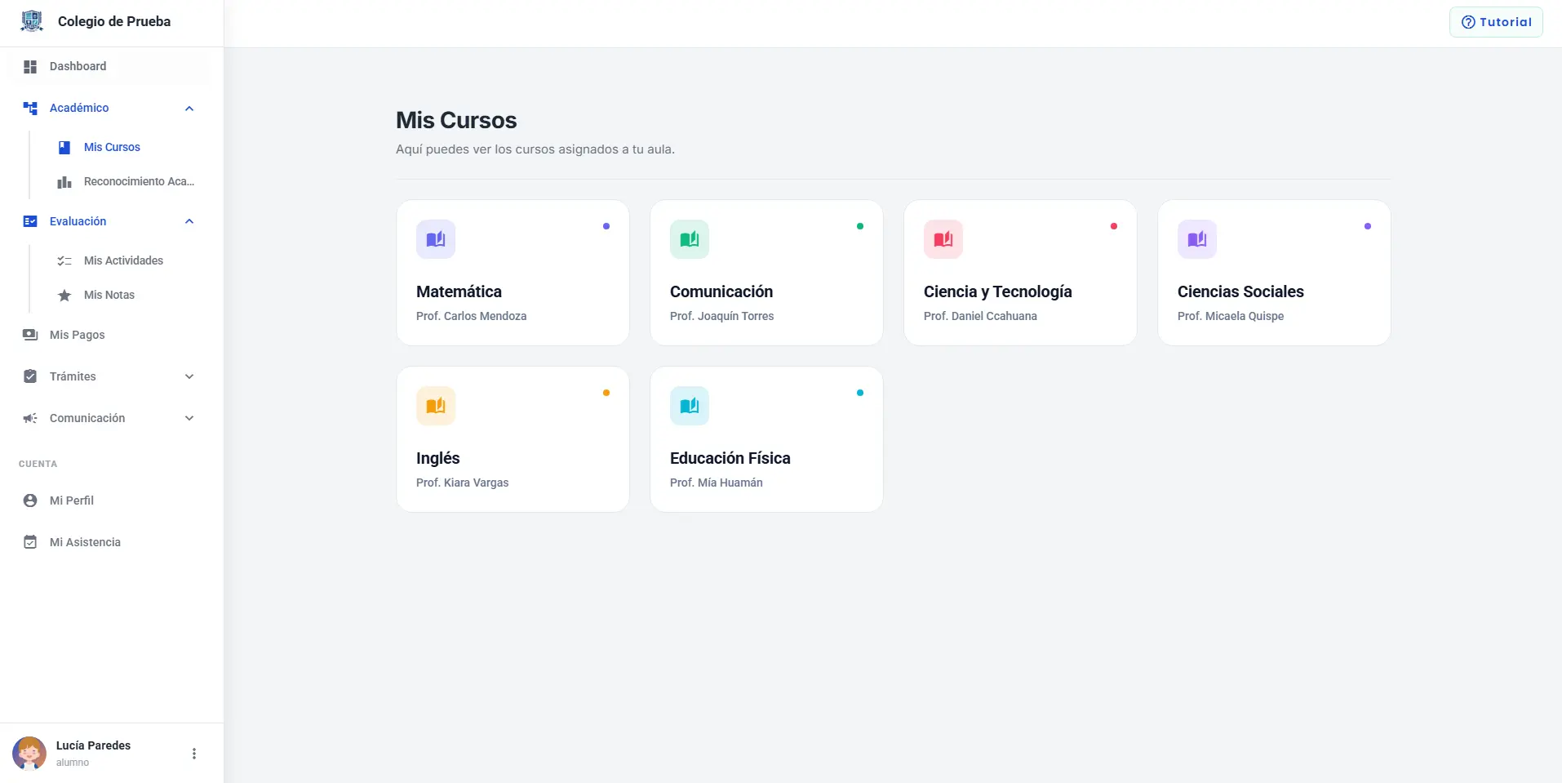The width and height of the screenshot is (1562, 783).
Task: Click the red Ciencia y Tecnología book icon
Action: click(943, 239)
